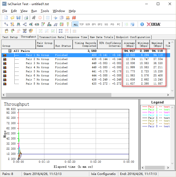This screenshot has height=177, width=176.
Task: Switch to the Response Time tab
Action: point(77,37)
